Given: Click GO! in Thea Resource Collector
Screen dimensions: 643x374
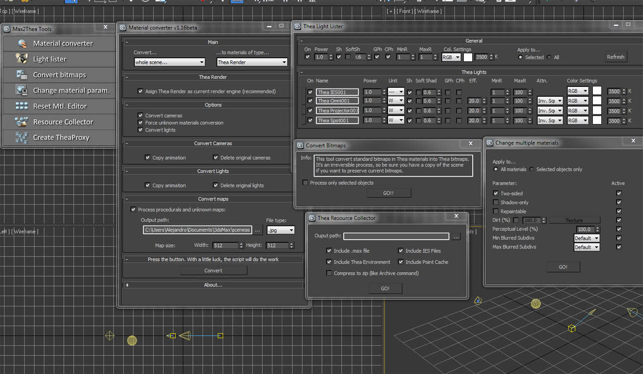Looking at the screenshot, I should point(385,288).
